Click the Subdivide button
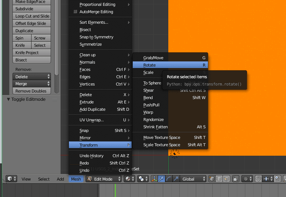This screenshot has height=197, width=286. [32, 9]
